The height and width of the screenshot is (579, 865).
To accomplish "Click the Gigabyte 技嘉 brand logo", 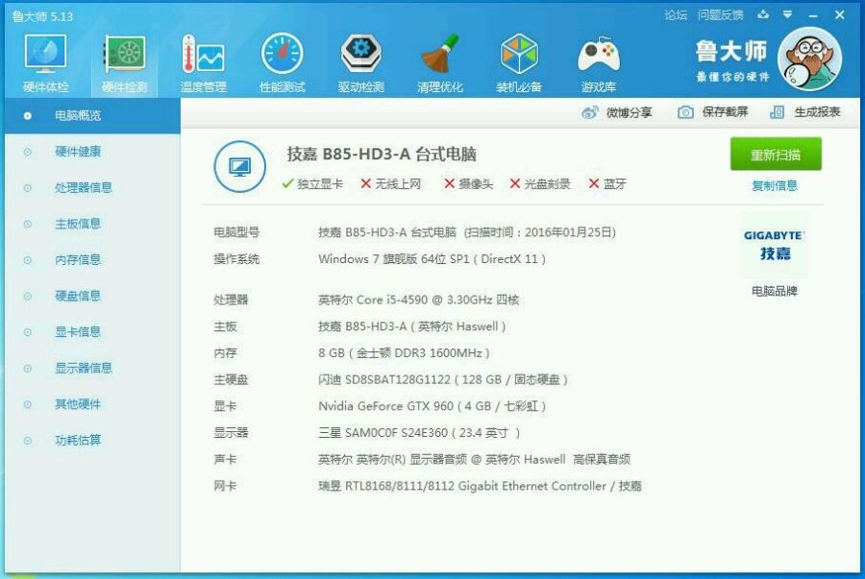I will (774, 246).
